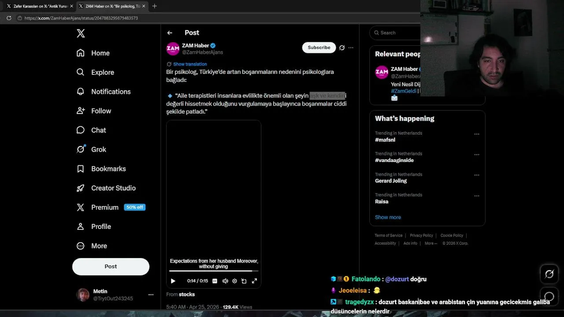Click the ZAM Haber profile avatar in the post
Screen dimensions: 564x317
point(173,48)
